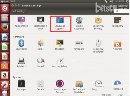Open Color settings
Viewport: 130px width, 96px height.
point(41,45)
